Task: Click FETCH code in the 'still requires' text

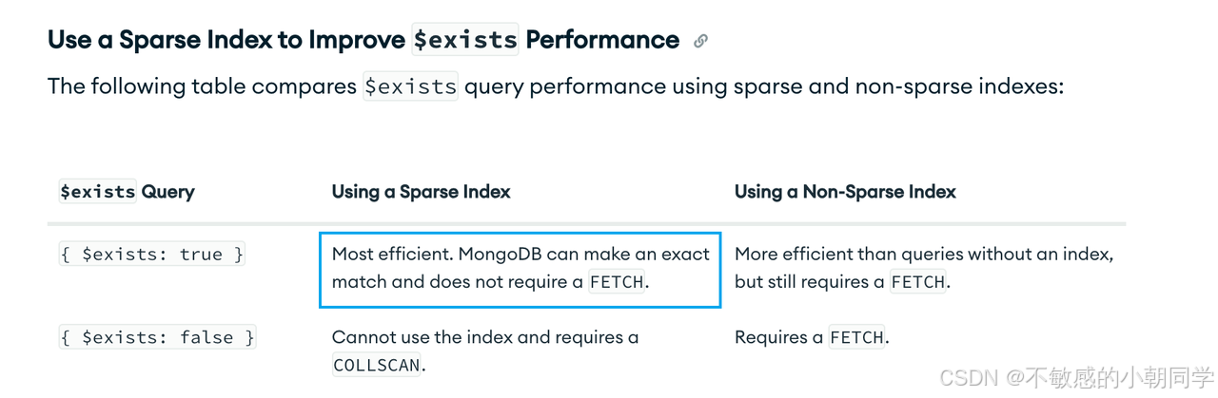Action: pyautogui.click(x=918, y=282)
